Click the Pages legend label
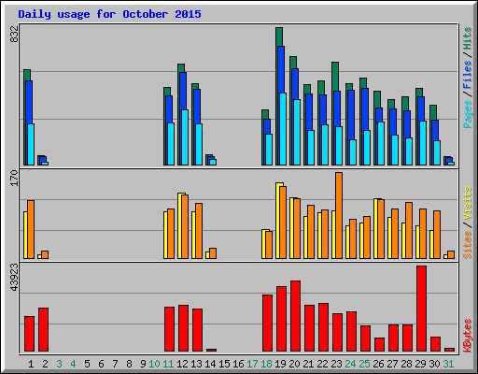This screenshot has width=478, height=374. (x=468, y=114)
